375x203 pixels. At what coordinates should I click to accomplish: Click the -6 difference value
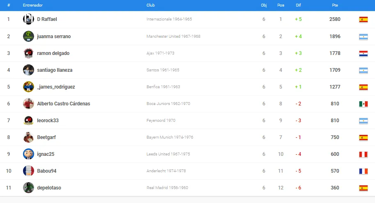(298, 188)
